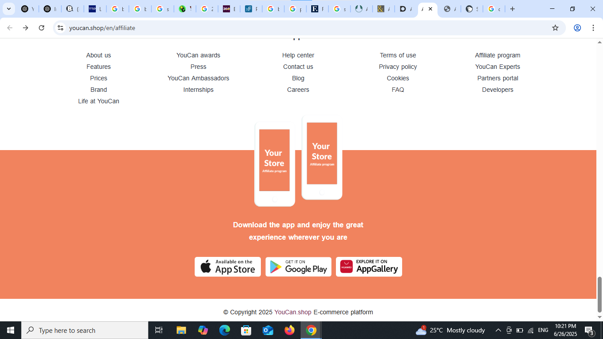
Task: Switch to the xF browser tab
Action: pyautogui.click(x=251, y=9)
